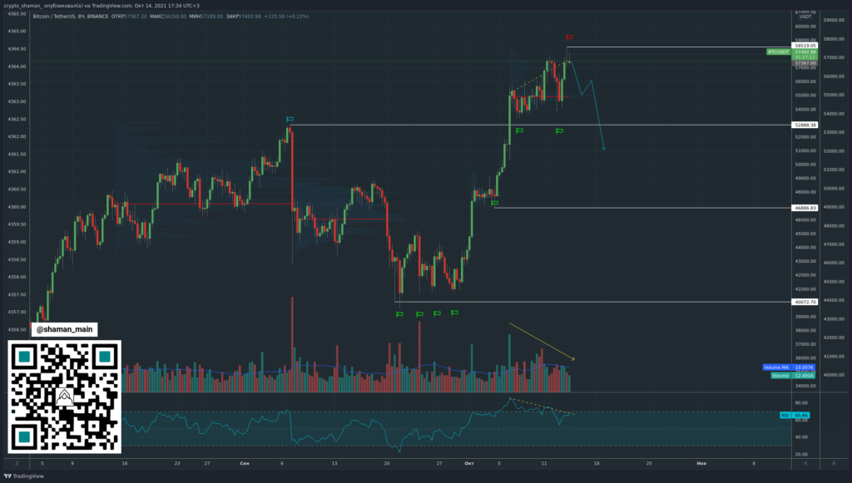Select the 58519.05 price level label
852x483 pixels.
click(x=805, y=47)
